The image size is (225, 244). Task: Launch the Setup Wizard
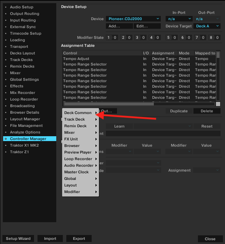[18, 238]
